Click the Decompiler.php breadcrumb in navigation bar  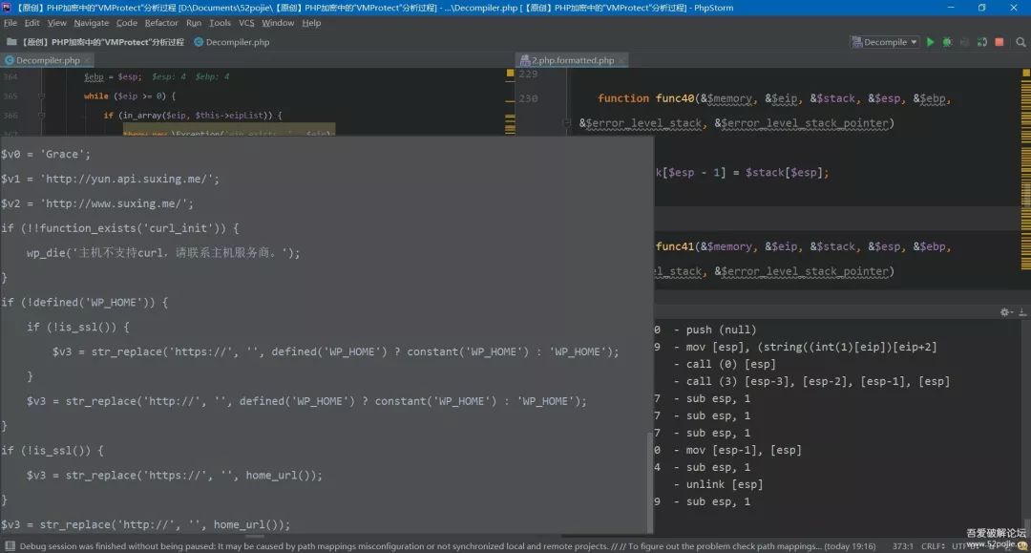[238, 42]
